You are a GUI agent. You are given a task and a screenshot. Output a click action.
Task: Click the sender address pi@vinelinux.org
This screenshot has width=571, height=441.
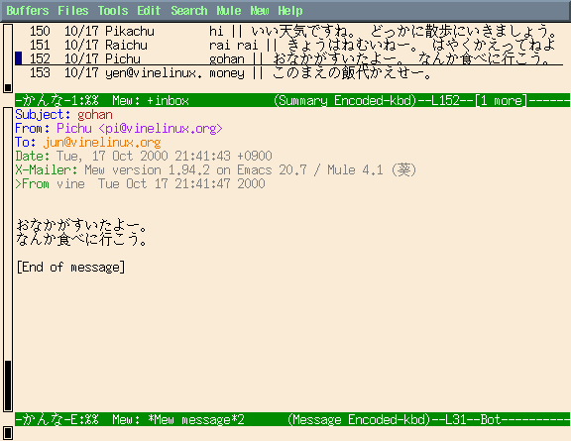pyautogui.click(x=161, y=128)
